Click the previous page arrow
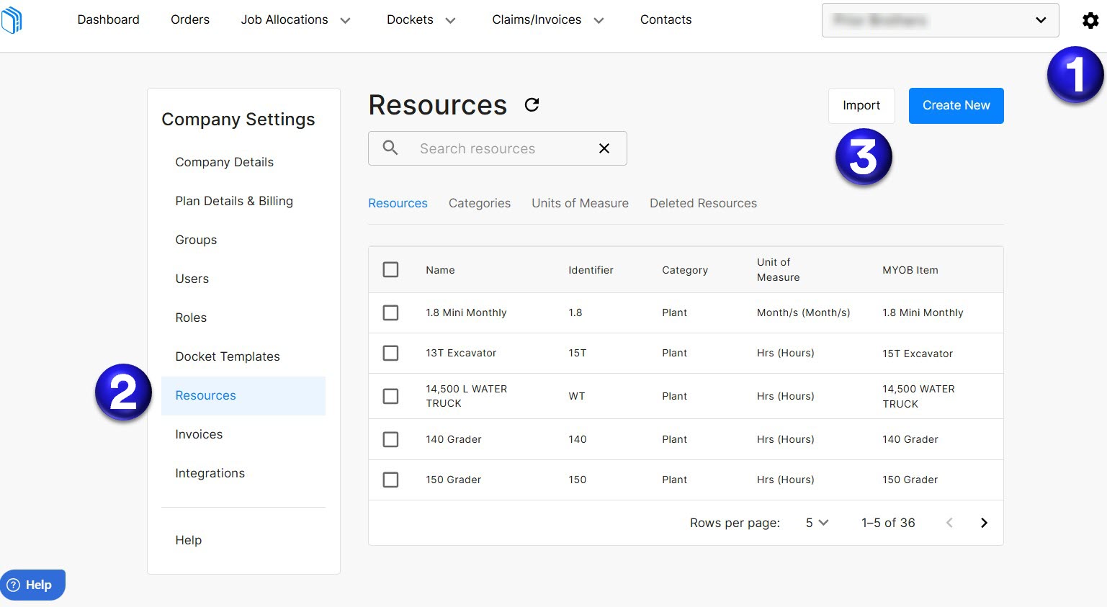The width and height of the screenshot is (1107, 607). [949, 522]
